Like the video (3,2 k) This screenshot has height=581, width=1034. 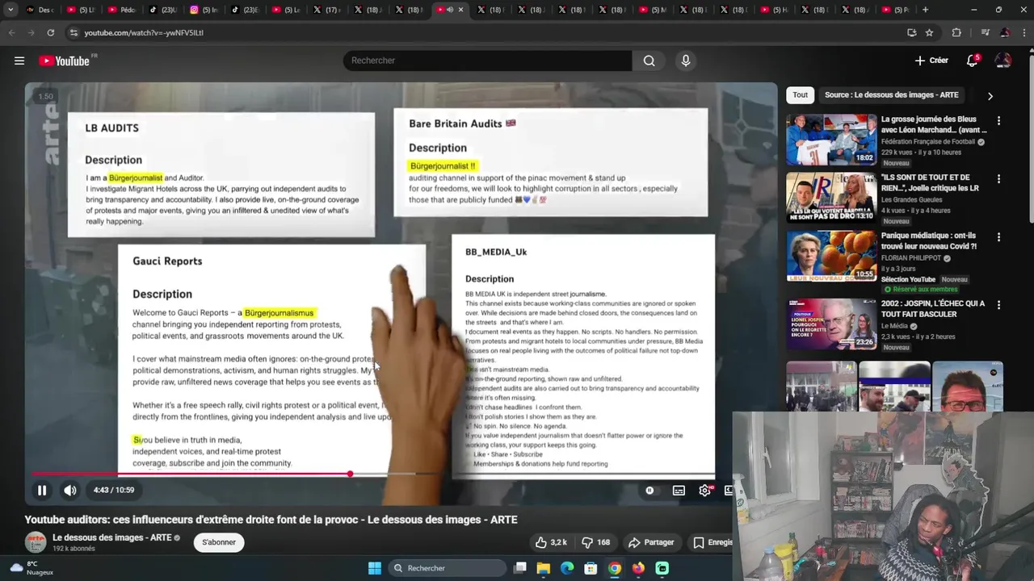point(551,542)
